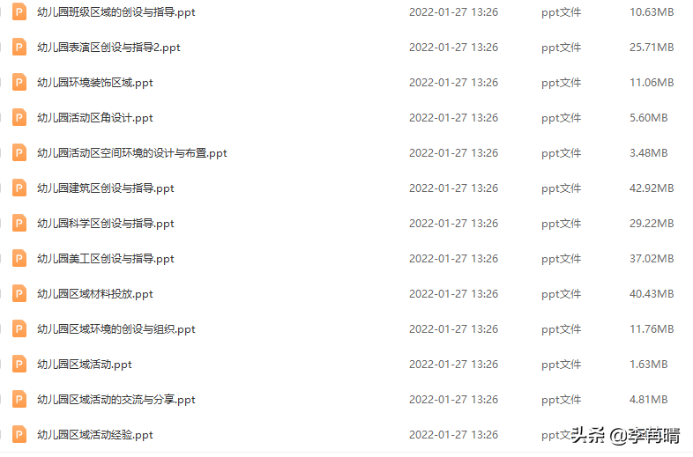Click the ppt文件 type of 幼儿园区域材料投放
Viewport: 693px width, 457px height.
coord(561,294)
